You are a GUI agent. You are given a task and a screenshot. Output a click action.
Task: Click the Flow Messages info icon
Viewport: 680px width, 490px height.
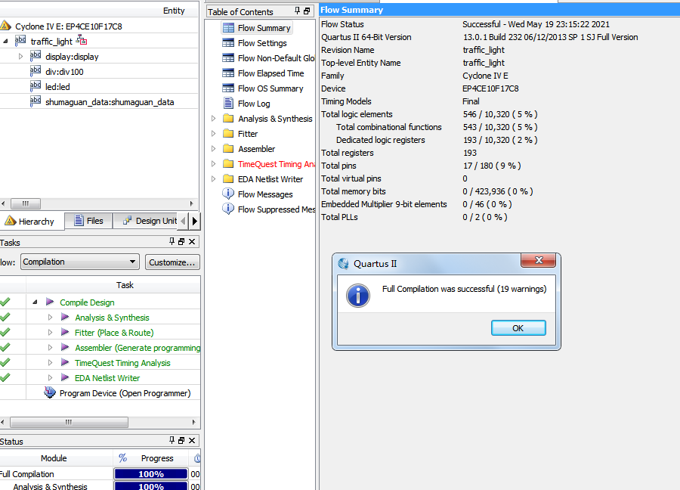click(x=228, y=194)
